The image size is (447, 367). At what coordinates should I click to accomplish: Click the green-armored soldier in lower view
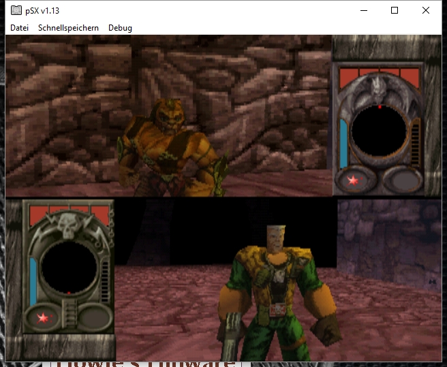tap(278, 293)
